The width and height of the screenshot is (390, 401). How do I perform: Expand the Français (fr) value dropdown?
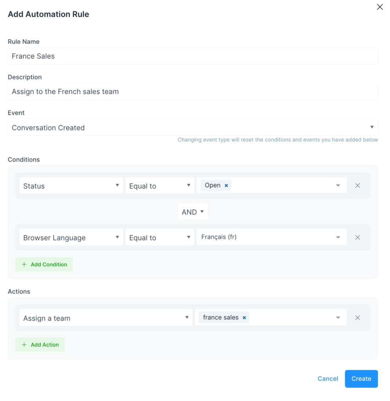pyautogui.click(x=272, y=237)
